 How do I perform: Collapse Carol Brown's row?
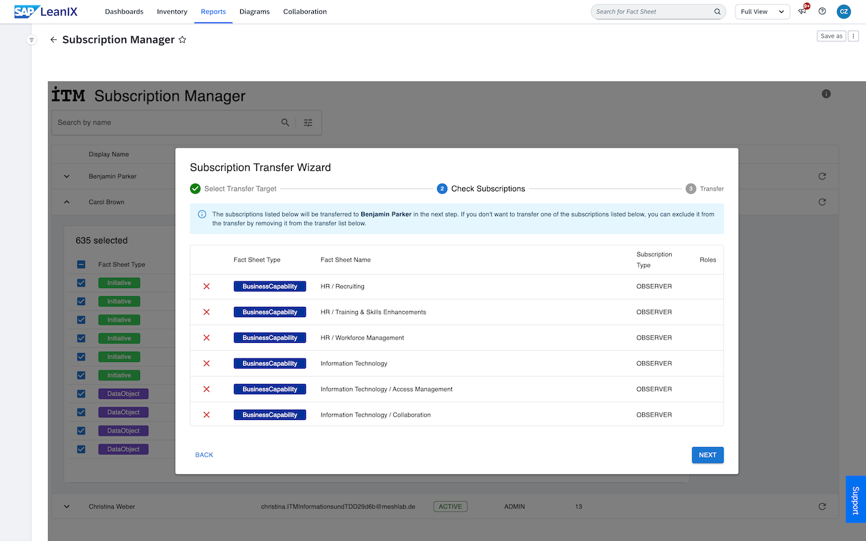(66, 202)
